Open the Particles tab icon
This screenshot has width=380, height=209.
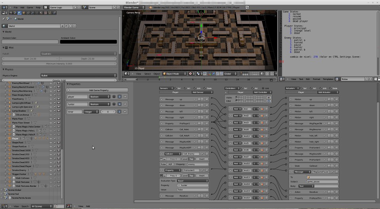[x=50, y=13]
